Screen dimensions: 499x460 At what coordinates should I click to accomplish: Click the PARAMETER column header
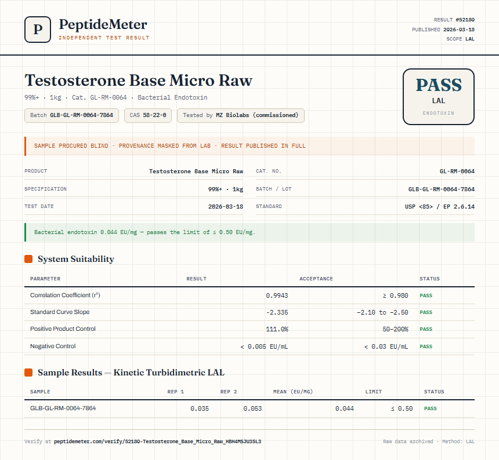coord(45,279)
